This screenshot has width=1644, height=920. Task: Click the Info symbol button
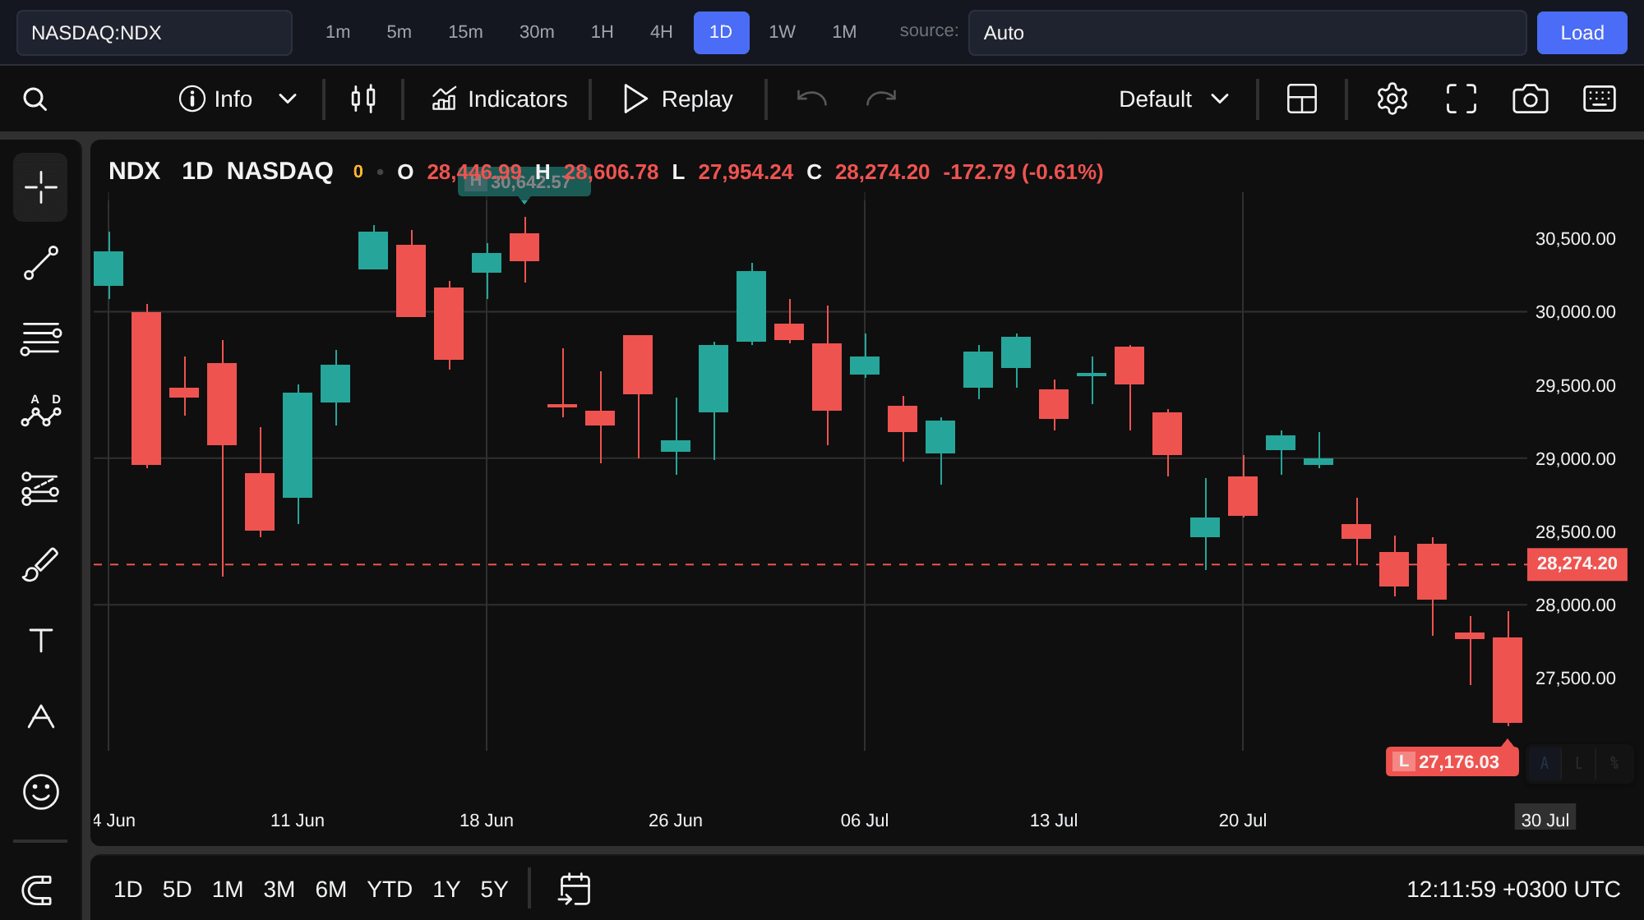(x=215, y=99)
